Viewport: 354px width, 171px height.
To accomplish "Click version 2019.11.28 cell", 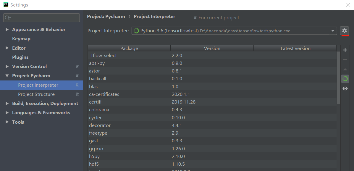I will coord(184,102).
